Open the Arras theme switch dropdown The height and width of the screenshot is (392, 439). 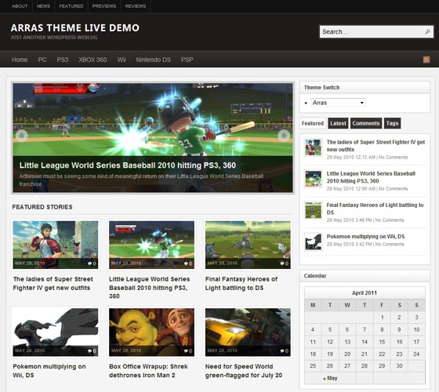(338, 103)
